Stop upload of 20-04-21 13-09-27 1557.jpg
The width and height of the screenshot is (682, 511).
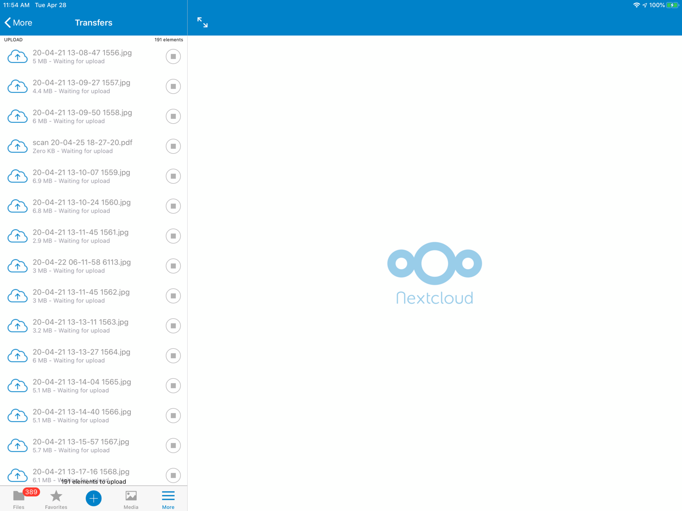(173, 86)
